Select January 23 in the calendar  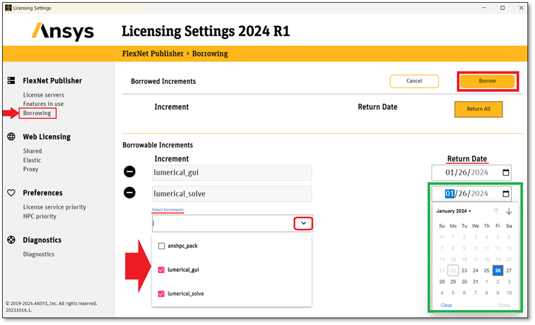tap(464, 271)
